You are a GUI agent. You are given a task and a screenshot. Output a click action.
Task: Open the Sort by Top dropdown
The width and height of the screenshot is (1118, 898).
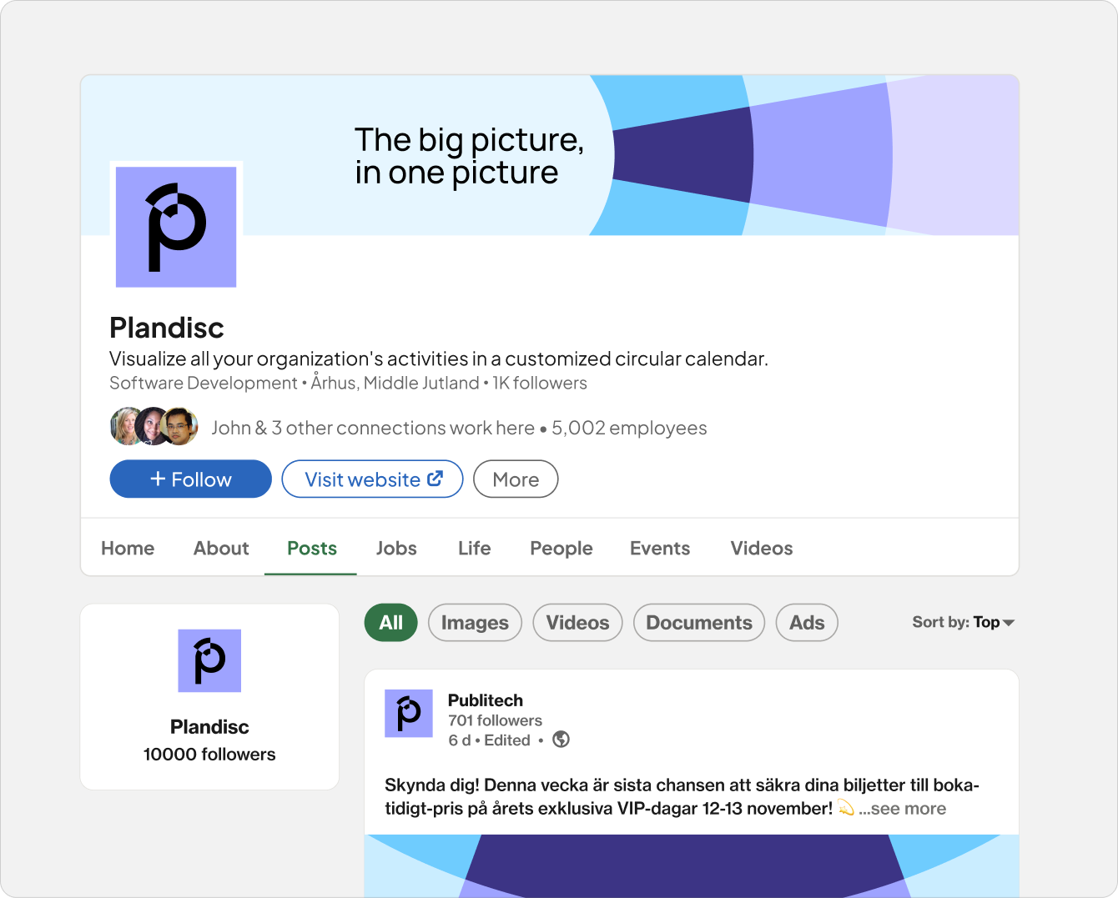[x=963, y=622]
